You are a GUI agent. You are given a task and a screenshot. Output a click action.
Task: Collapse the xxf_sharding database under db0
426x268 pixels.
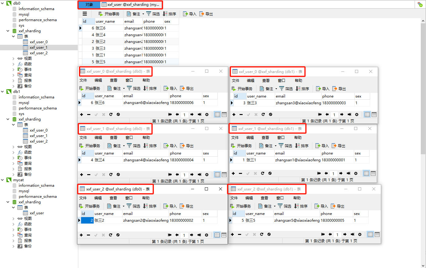[x=8, y=31]
